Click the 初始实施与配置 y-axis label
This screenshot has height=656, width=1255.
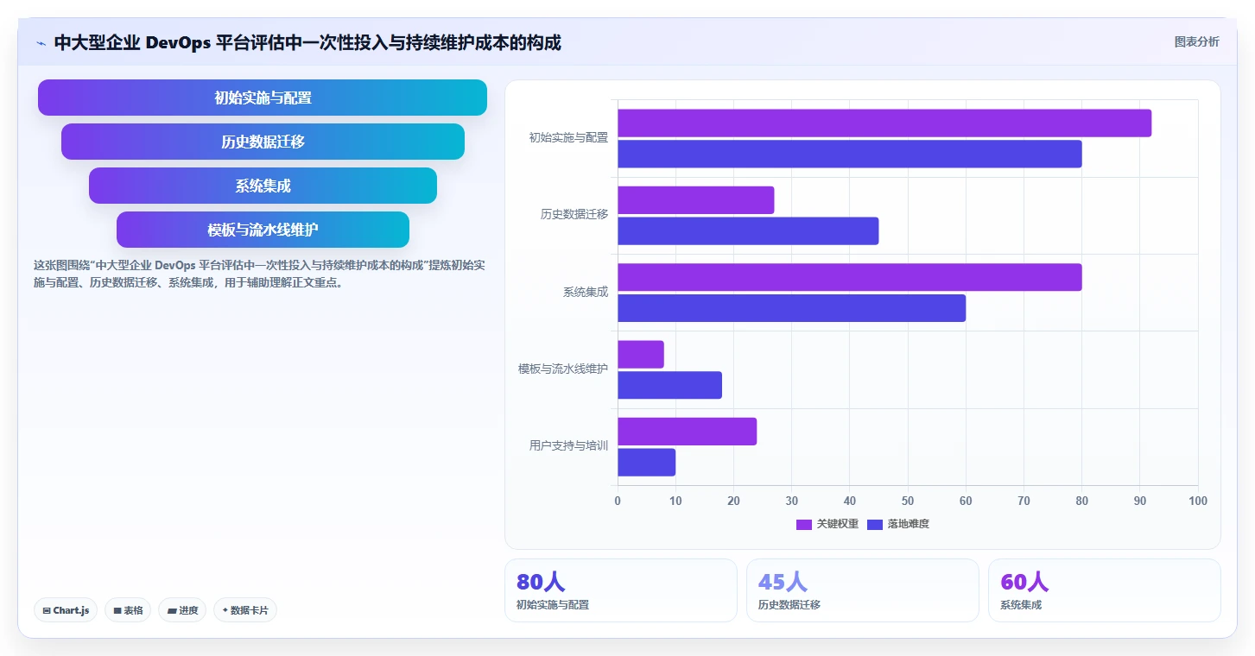568,137
